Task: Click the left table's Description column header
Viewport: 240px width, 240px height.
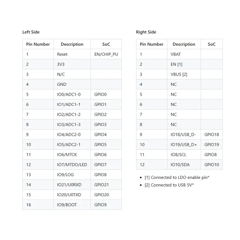Action: [72, 44]
